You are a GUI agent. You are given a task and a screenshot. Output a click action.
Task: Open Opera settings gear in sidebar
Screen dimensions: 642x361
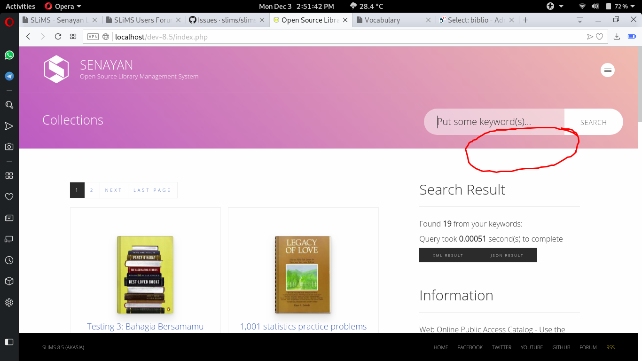click(9, 302)
